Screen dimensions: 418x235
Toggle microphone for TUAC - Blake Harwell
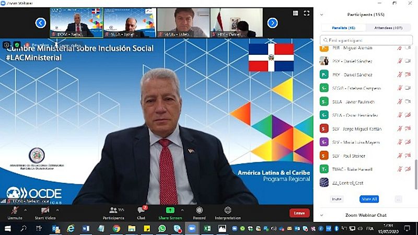click(x=400, y=169)
